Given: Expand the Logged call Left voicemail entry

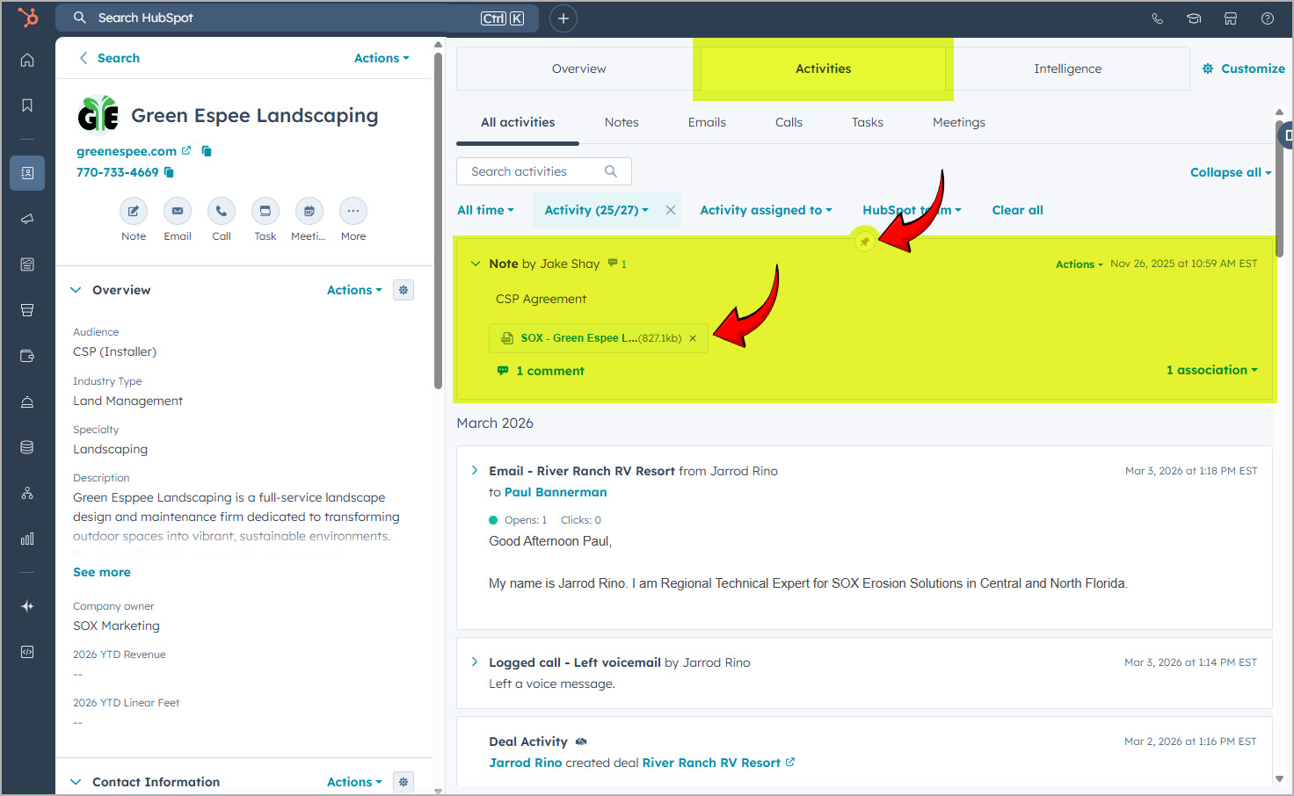Looking at the screenshot, I should click(475, 662).
